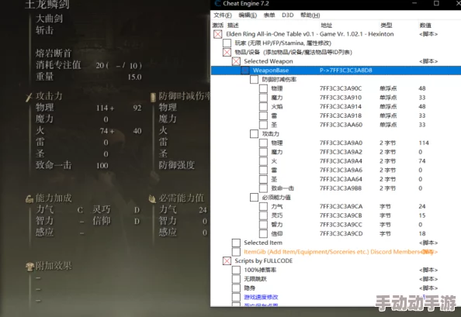The height and width of the screenshot is (317, 461).
Task: Toggle checkbox for 力气 requirement row
Action: pos(263,206)
